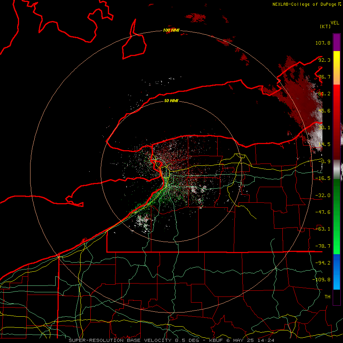Screen dimensions: 343x343
Task: Select the 14.5 value on the velocity scale
Action: click(324, 144)
